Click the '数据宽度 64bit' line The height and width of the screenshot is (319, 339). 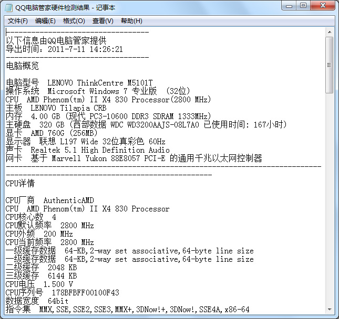pos(37,301)
